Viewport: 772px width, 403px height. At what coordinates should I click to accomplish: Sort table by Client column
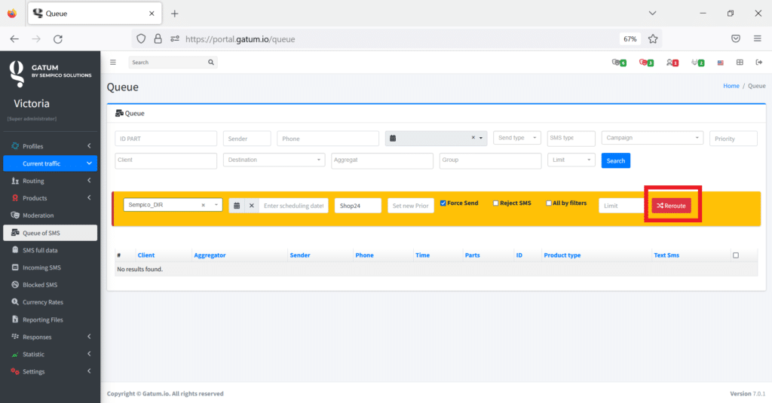pyautogui.click(x=146, y=255)
